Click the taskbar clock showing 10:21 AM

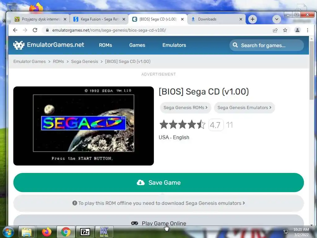coord(301,232)
